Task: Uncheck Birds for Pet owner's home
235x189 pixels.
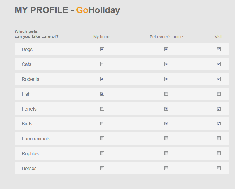Action: [166, 124]
